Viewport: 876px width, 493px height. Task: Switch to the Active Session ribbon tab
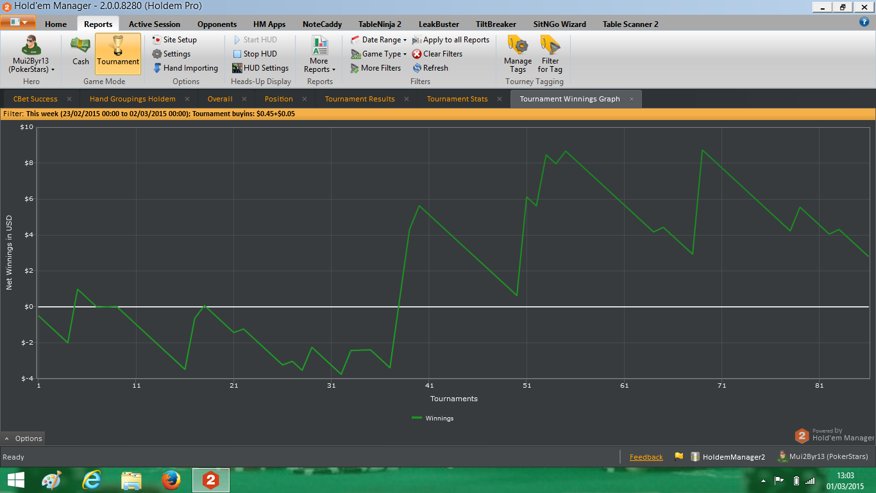(x=155, y=24)
